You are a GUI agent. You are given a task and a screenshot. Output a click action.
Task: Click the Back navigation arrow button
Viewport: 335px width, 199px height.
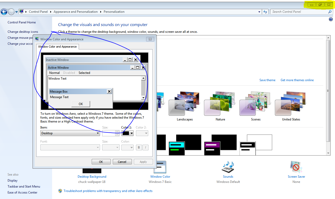4,11
